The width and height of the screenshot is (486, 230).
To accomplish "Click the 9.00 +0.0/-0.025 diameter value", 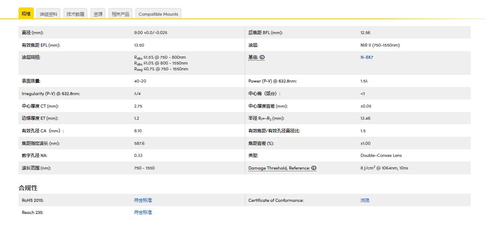I will point(151,33).
